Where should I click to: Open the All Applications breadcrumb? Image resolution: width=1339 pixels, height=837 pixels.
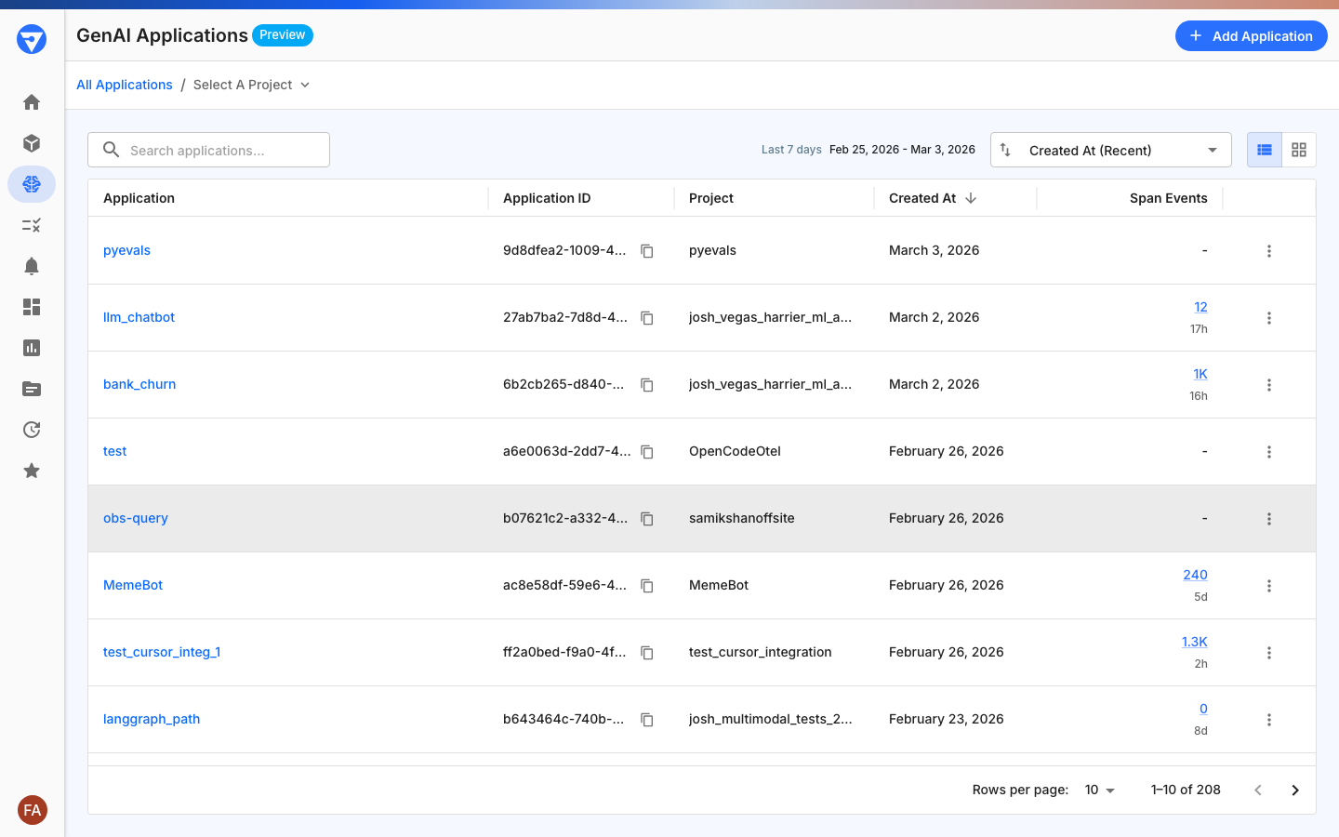pyautogui.click(x=125, y=85)
